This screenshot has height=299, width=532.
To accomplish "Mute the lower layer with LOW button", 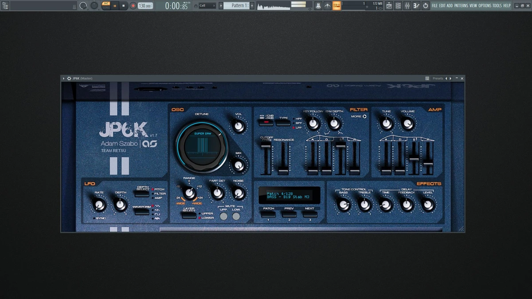I will 236,216.
